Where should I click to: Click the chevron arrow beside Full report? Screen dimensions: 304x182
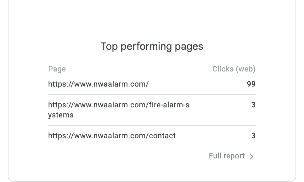(251, 156)
